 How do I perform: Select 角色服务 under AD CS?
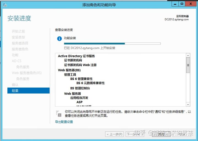coord(23,67)
